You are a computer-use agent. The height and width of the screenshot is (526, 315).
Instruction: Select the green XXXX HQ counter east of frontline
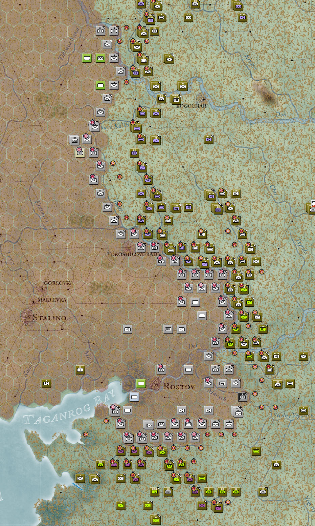263,329
